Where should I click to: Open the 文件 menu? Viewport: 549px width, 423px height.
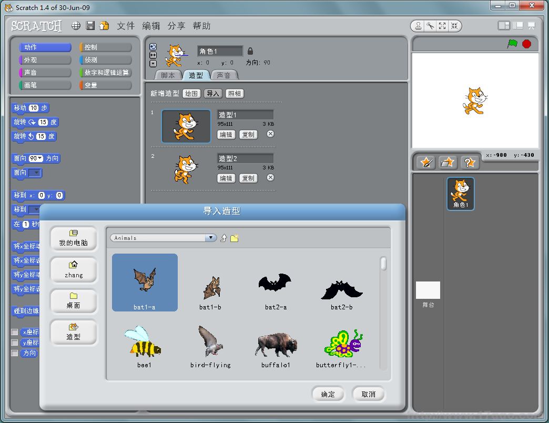tap(126, 26)
